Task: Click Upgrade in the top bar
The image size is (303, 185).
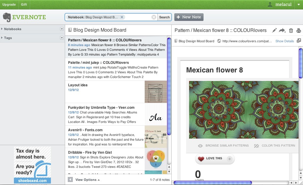Action: coord(9,4)
